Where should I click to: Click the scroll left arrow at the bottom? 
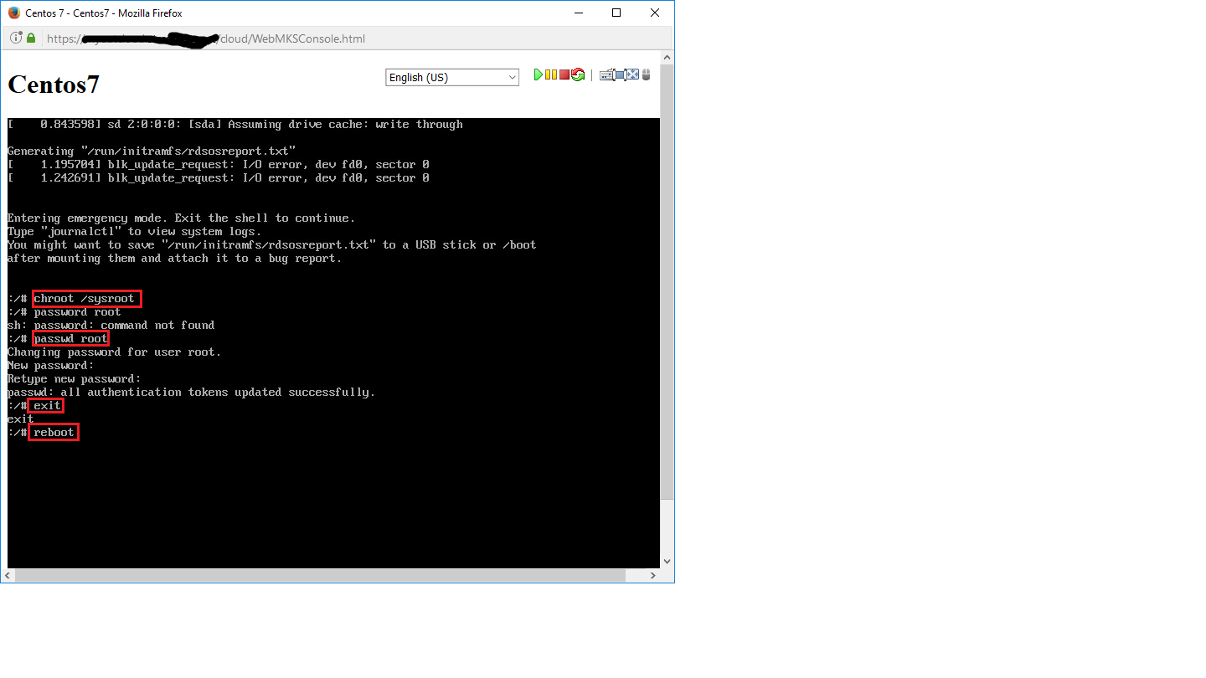coord(8,576)
